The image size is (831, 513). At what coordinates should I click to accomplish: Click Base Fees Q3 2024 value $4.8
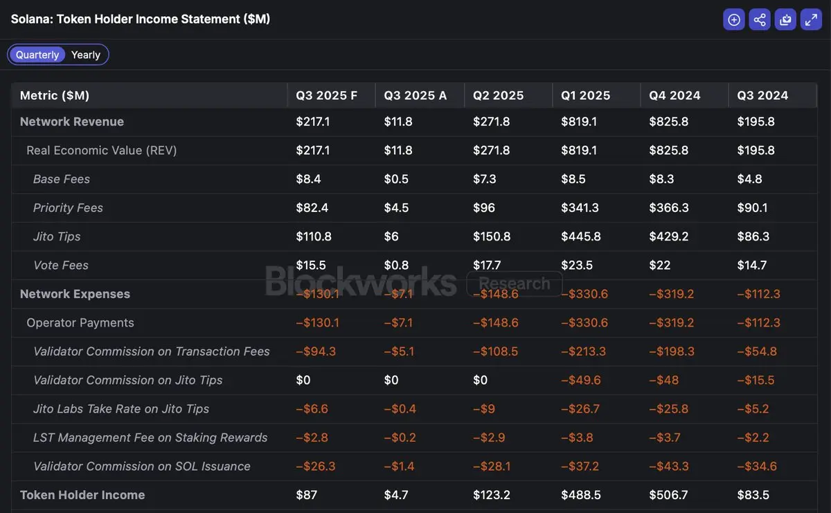coord(749,179)
